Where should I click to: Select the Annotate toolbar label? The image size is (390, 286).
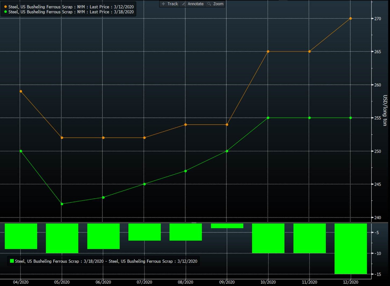click(196, 4)
